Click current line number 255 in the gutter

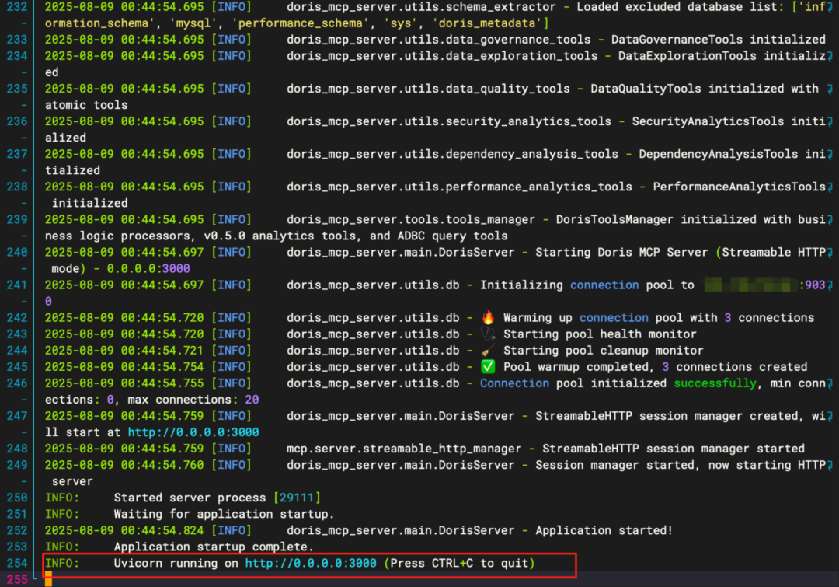[x=17, y=579]
